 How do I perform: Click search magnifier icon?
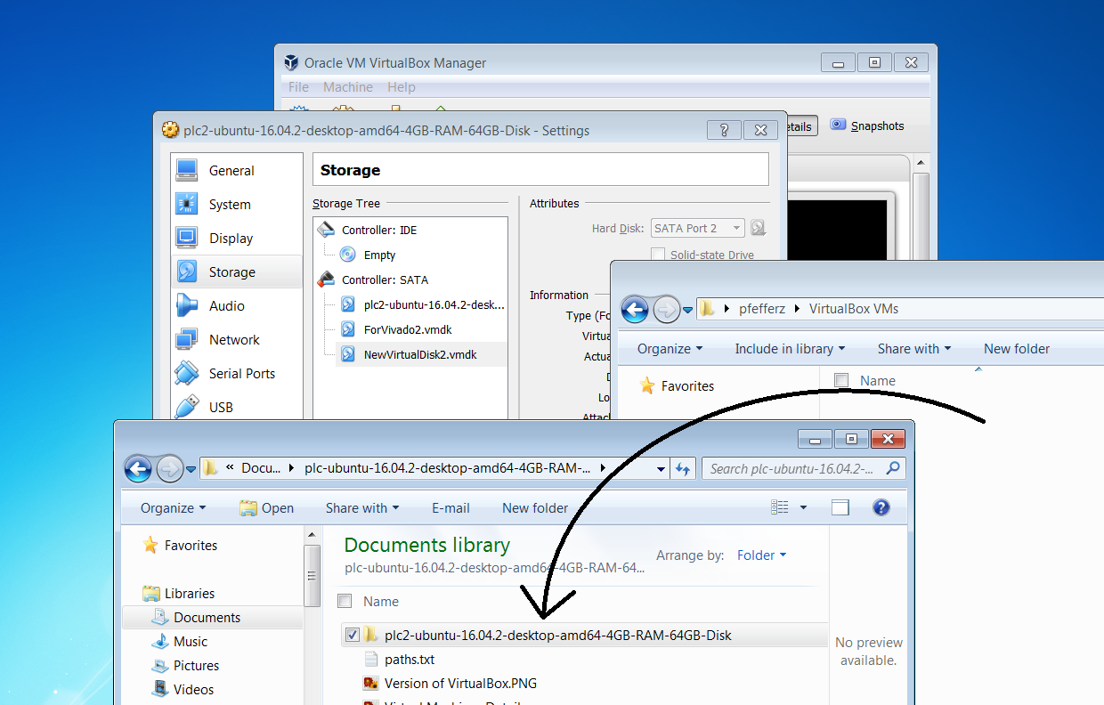click(x=893, y=468)
